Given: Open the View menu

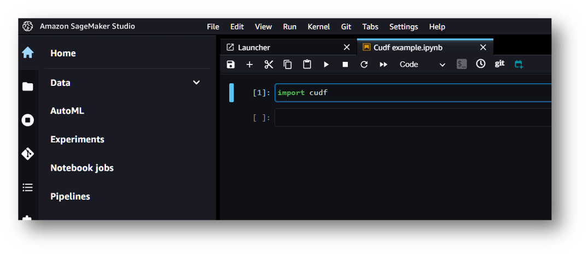Looking at the screenshot, I should 263,27.
